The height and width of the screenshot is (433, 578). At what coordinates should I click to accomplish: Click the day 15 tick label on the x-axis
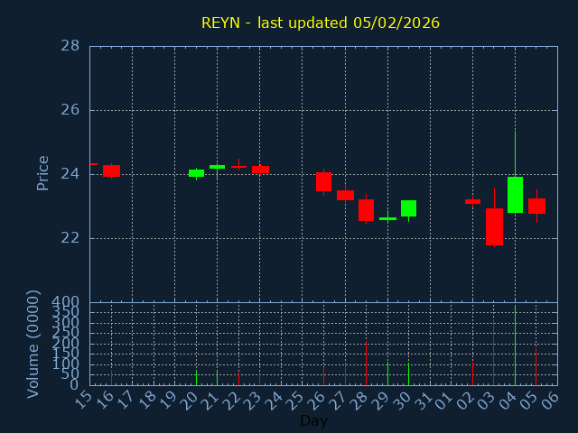[85, 399]
